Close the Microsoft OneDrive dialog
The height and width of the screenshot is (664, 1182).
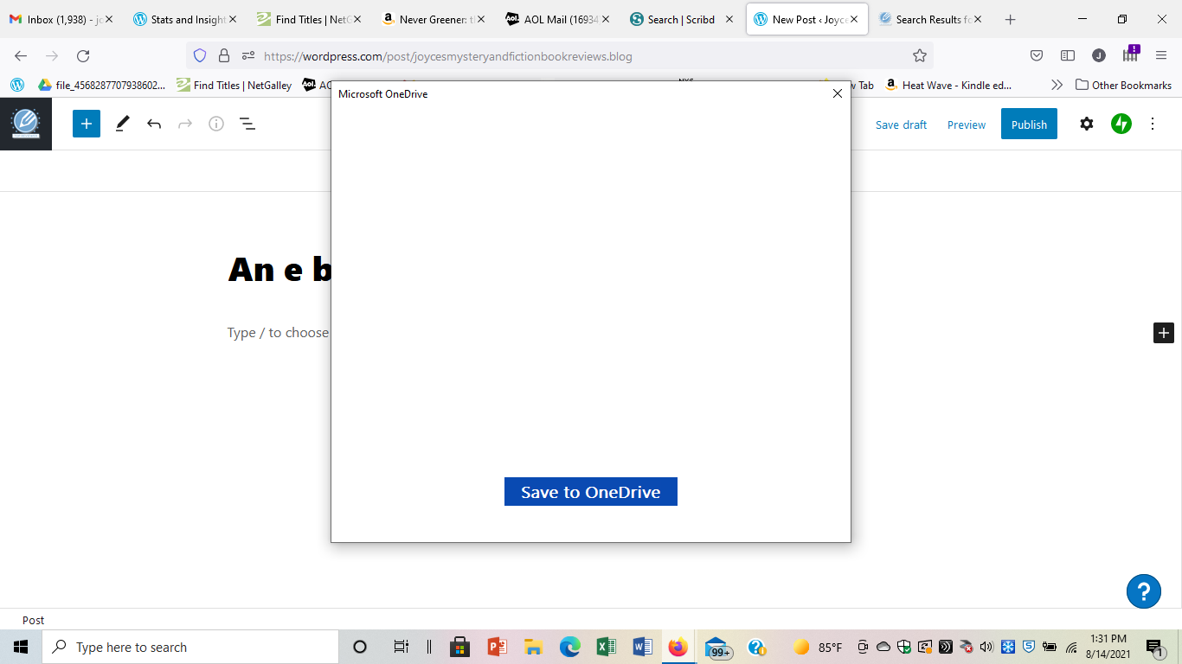tap(837, 93)
